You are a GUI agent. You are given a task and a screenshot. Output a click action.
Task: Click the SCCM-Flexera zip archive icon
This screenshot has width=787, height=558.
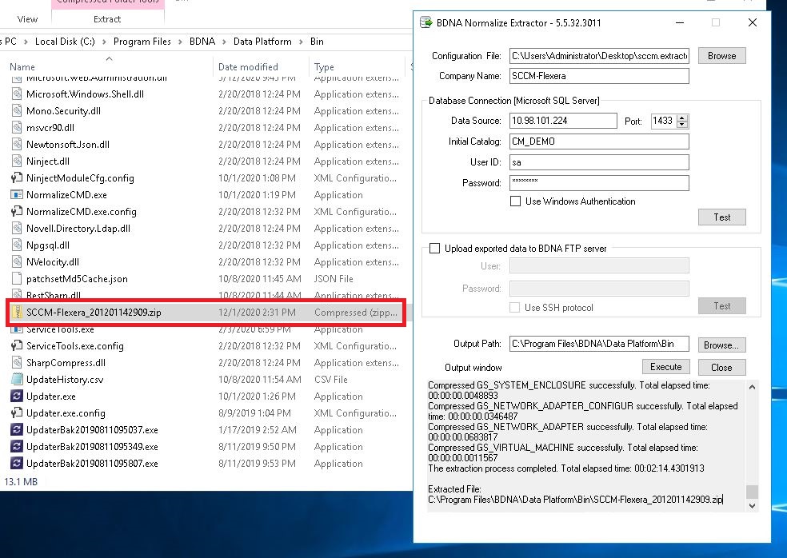(x=17, y=312)
